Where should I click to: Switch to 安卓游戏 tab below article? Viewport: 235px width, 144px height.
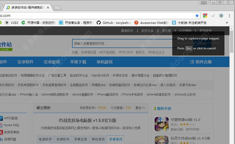coord(116,139)
